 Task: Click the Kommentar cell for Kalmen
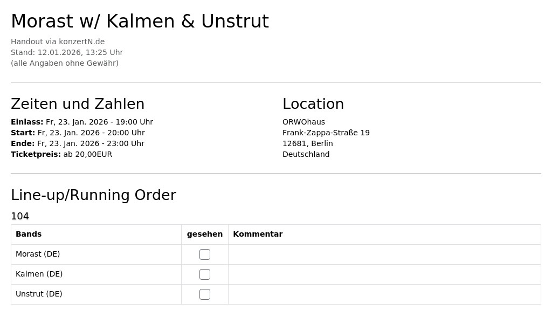[384, 274]
